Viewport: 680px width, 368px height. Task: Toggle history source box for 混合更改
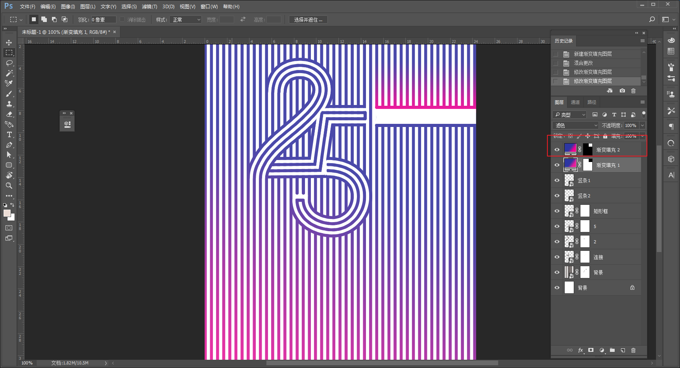tap(556, 63)
